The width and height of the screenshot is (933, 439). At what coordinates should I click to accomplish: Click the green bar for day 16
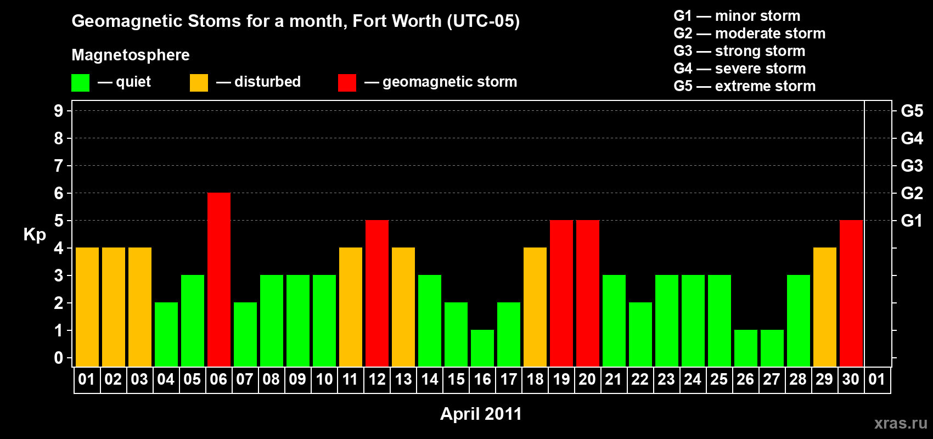(x=482, y=348)
